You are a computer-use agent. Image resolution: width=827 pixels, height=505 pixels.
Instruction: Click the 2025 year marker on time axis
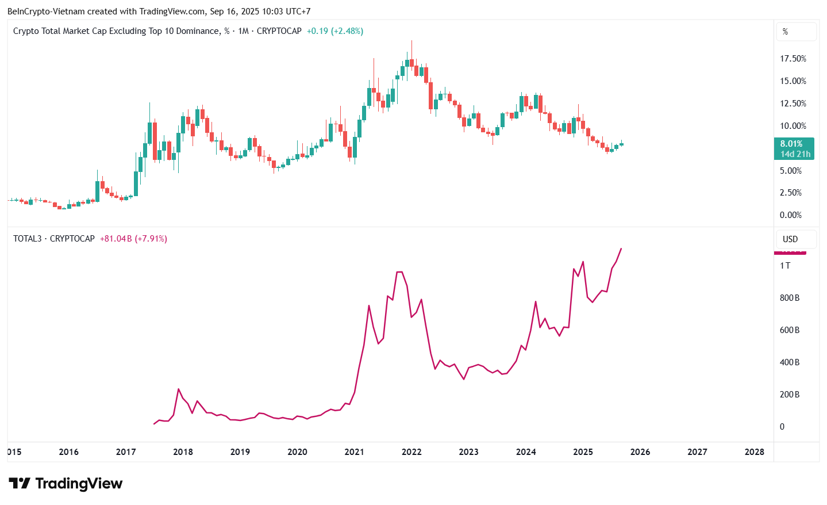point(583,452)
